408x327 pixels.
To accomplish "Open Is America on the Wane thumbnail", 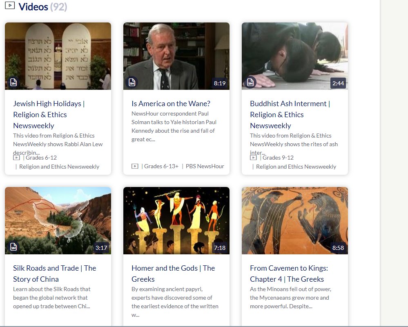I will click(176, 56).
